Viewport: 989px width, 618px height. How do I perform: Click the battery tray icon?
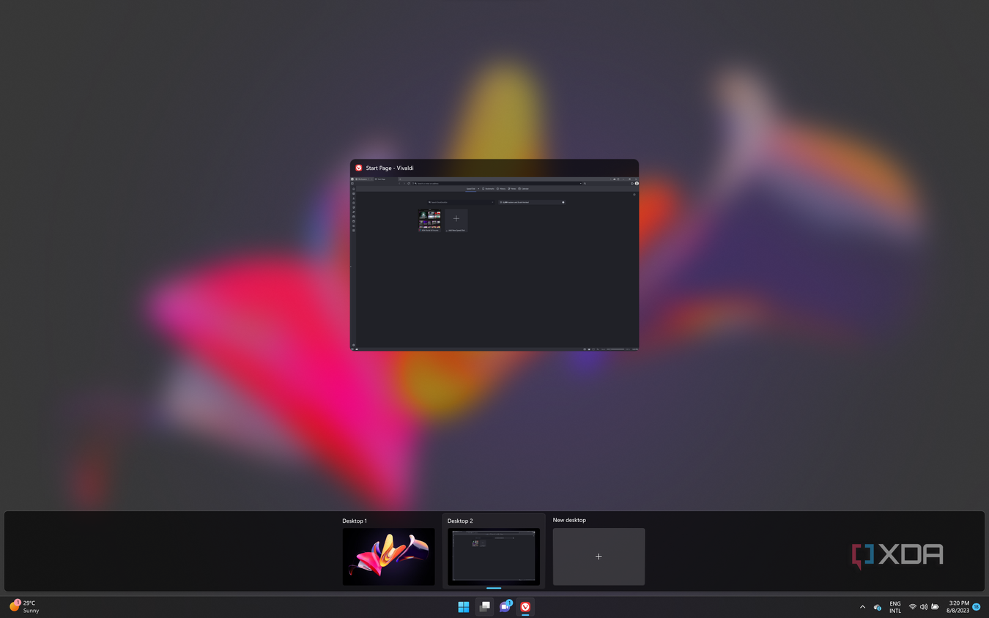935,607
